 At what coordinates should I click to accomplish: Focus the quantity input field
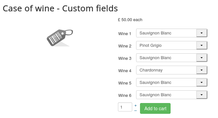click(125, 107)
